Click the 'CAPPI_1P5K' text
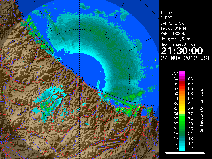Image resolution: width=212 pixels, height=159 pixels. (x=172, y=23)
